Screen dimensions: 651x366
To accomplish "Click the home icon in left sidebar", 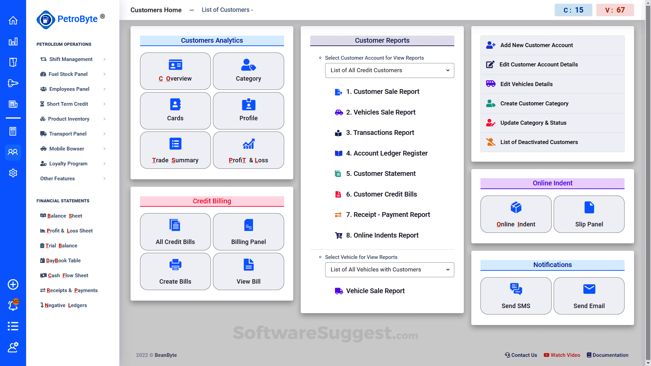I will click(x=13, y=20).
